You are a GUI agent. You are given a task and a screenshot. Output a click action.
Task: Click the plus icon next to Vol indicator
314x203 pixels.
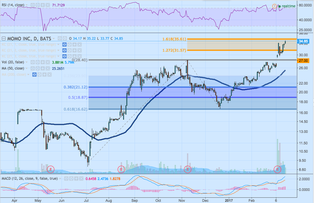(x=42, y=62)
